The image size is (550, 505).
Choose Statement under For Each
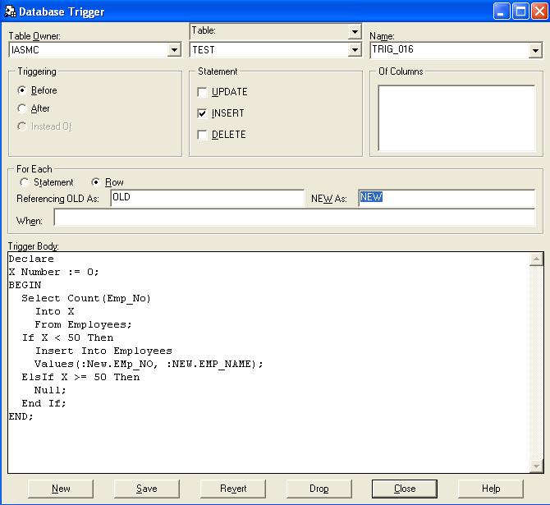25,182
